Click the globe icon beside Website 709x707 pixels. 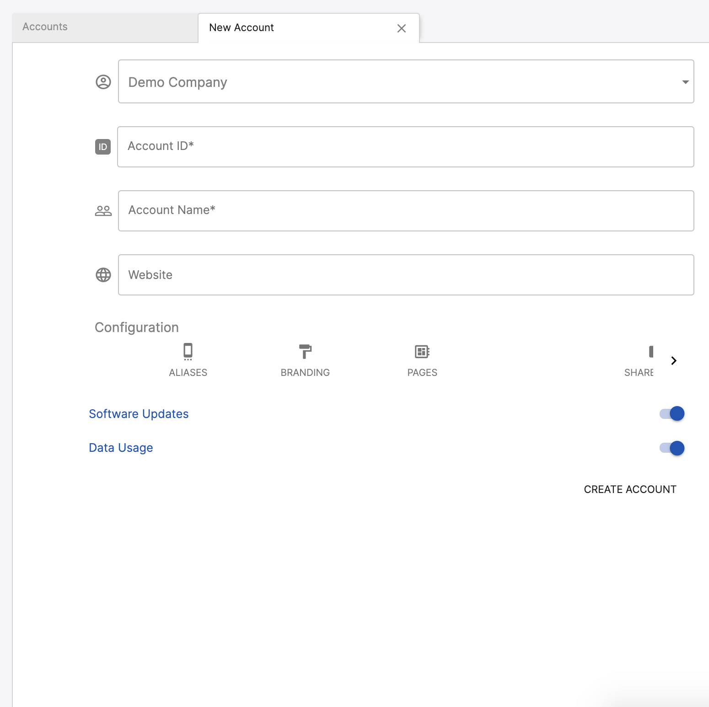[103, 275]
